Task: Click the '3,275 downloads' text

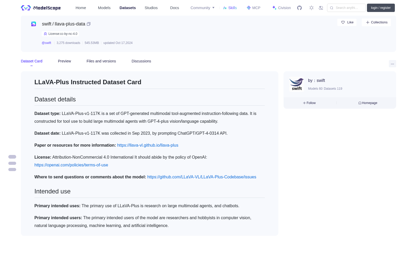Action: [68, 43]
